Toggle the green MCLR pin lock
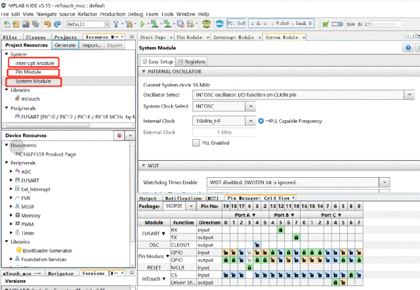 pyautogui.click(x=249, y=267)
